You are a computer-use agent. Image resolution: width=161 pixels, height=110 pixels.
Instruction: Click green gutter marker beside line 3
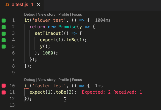[4, 33]
